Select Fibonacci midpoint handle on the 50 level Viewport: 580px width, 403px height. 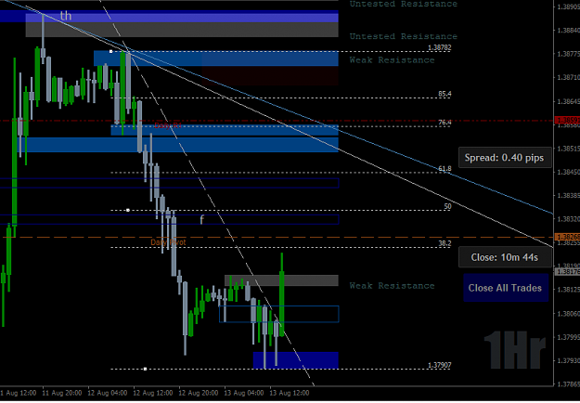128,210
